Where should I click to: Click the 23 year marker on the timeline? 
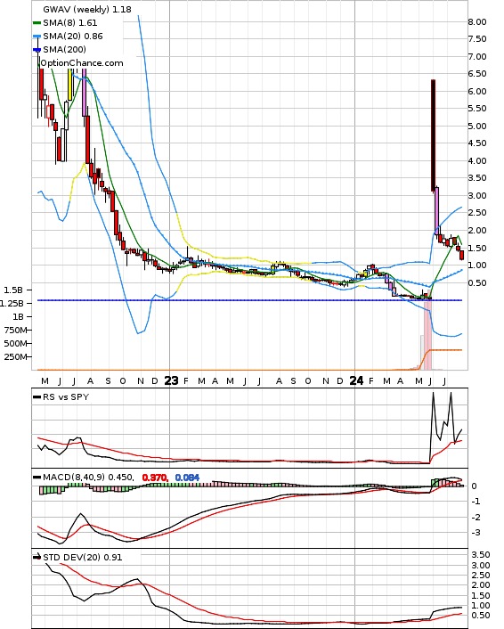pos(171,380)
